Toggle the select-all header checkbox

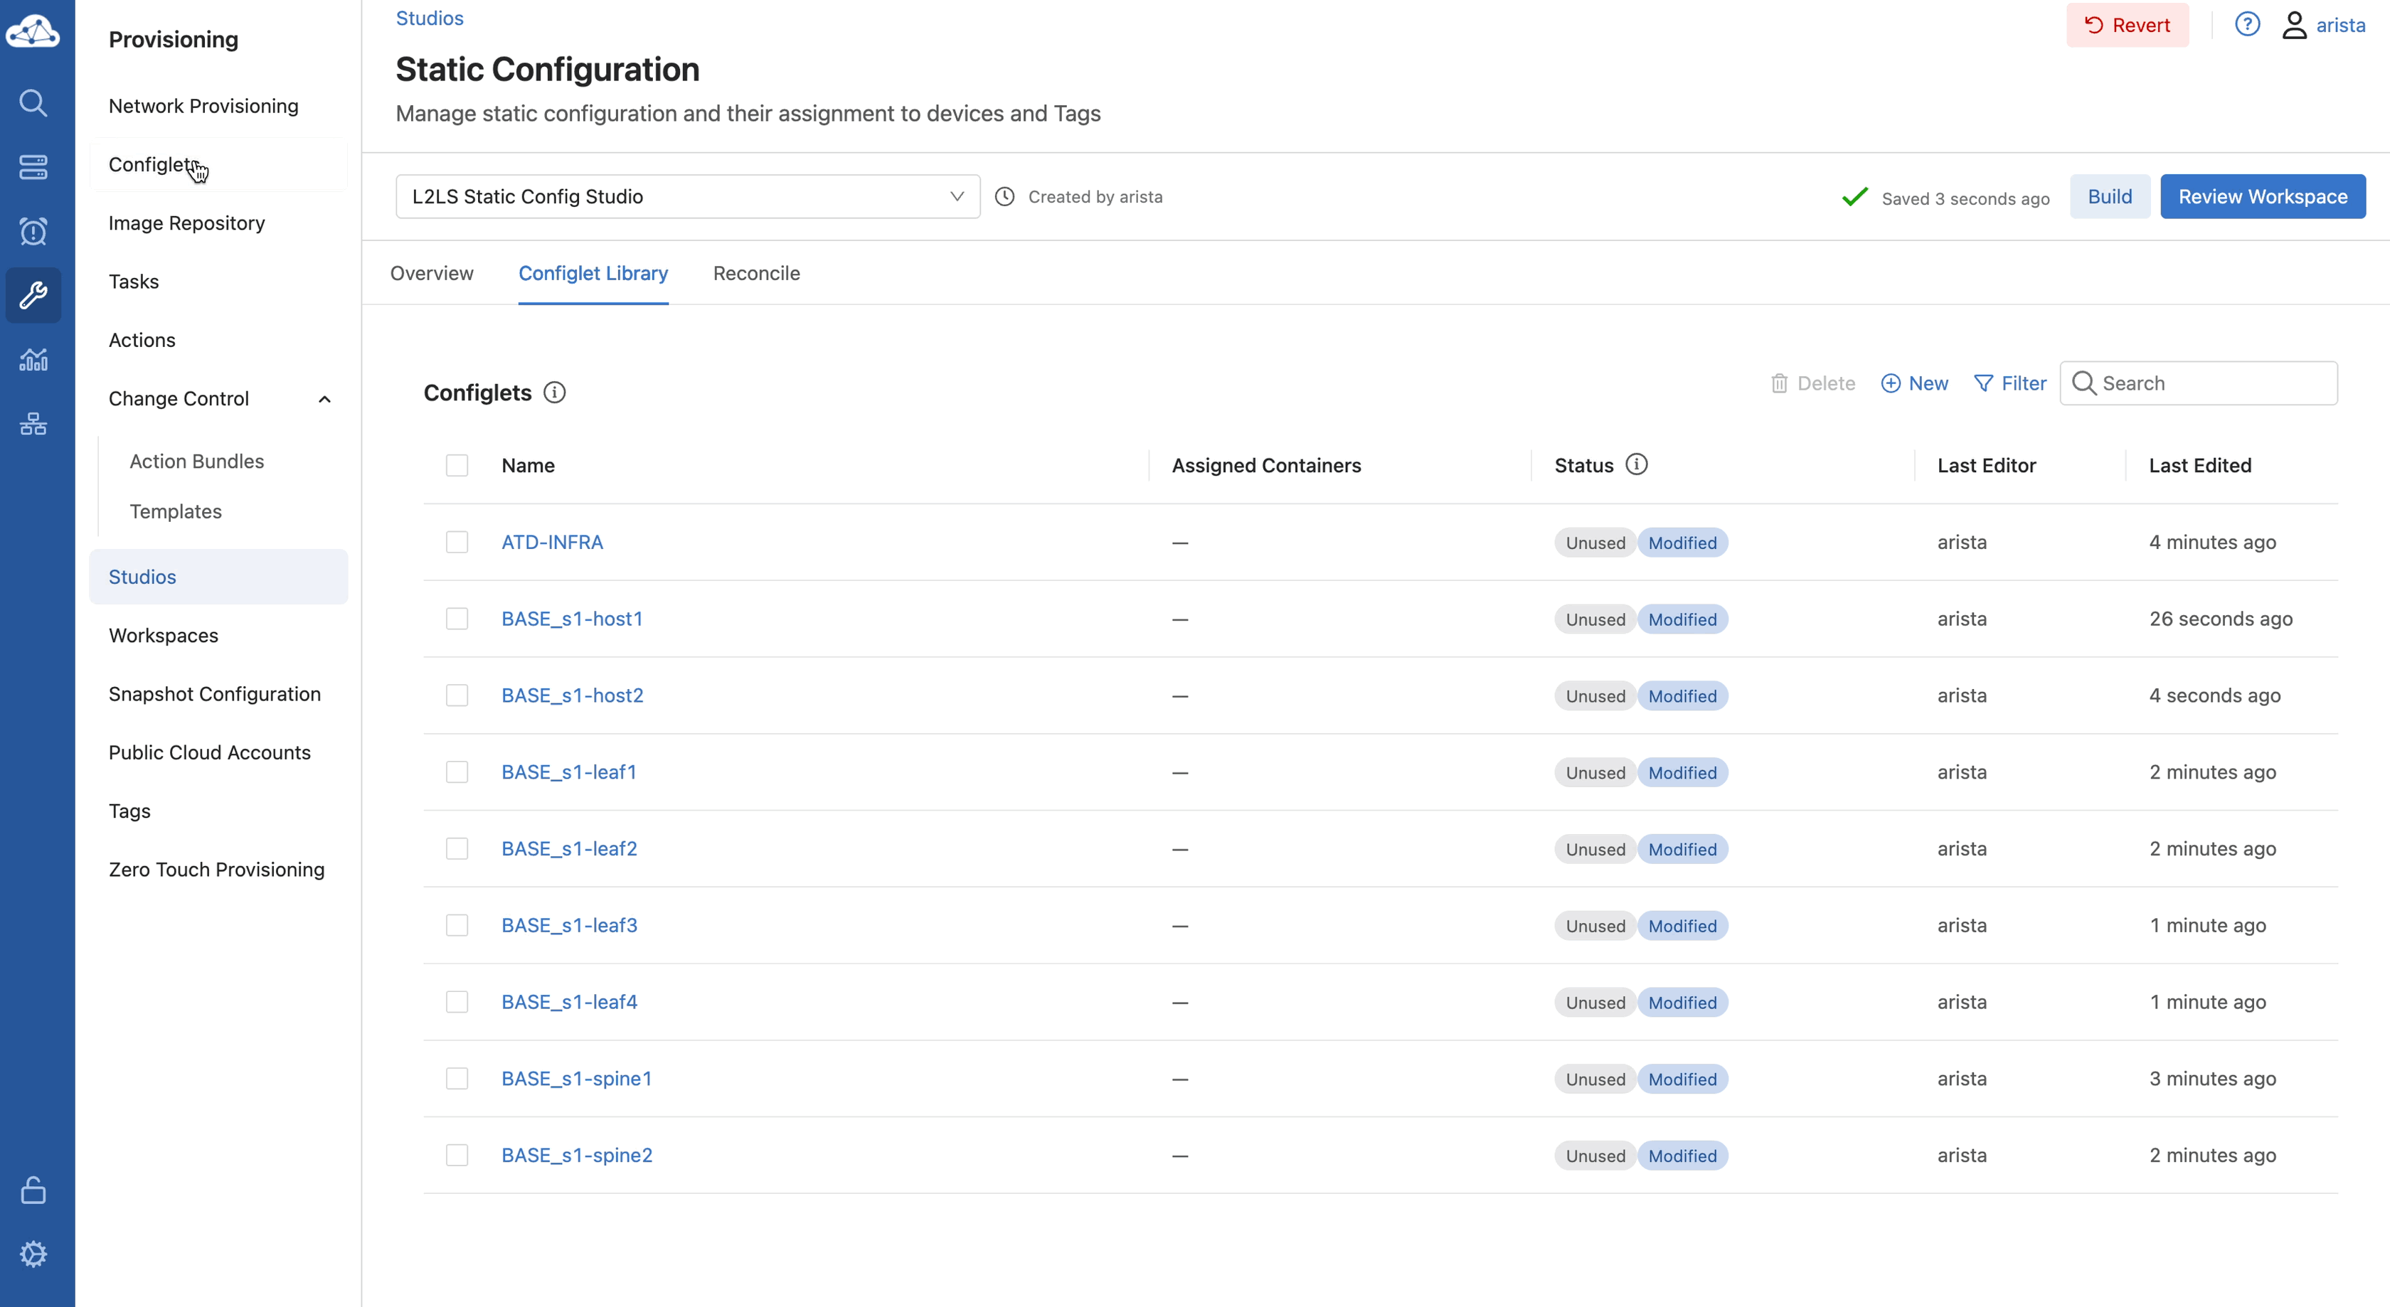point(457,465)
